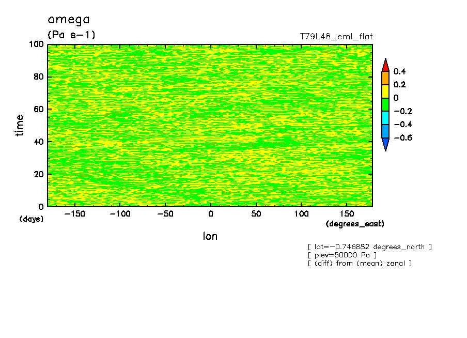Image resolution: width=467 pixels, height=338 pixels.
Task: Click the 'time' y-axis label
Action: [20, 125]
